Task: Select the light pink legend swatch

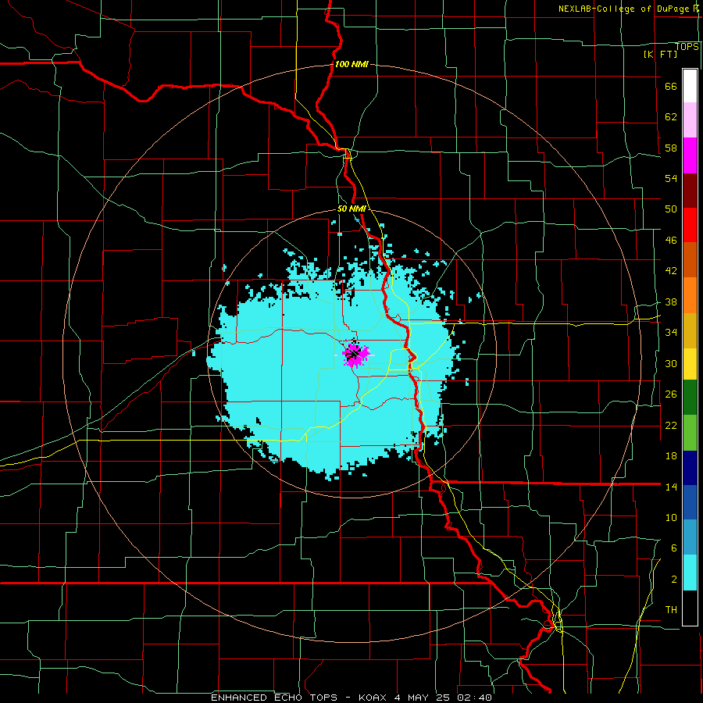Action: coord(690,120)
